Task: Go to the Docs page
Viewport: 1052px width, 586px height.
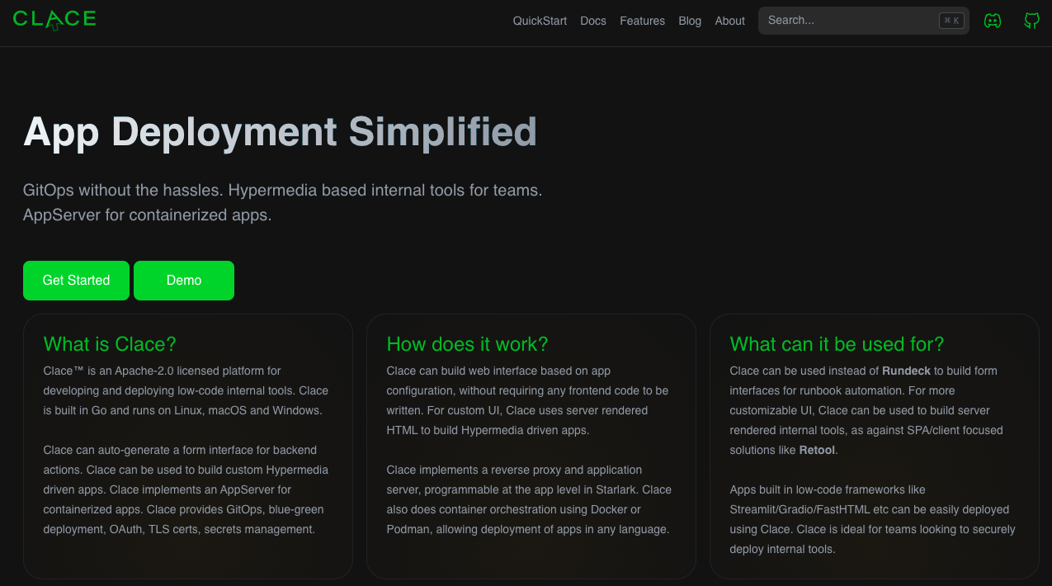Action: pyautogui.click(x=593, y=21)
